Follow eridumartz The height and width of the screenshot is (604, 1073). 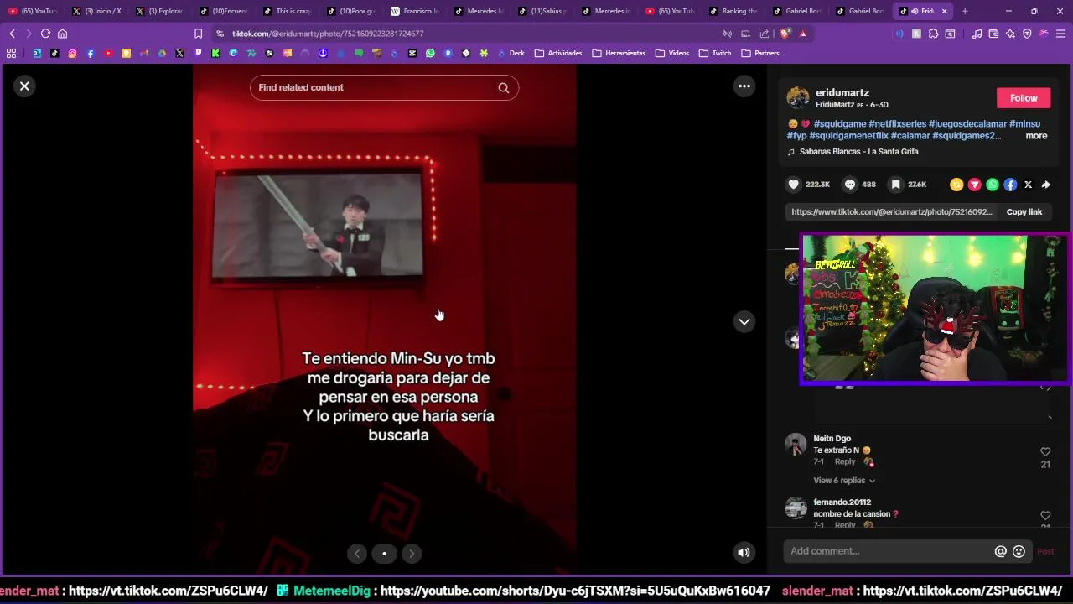(1024, 98)
